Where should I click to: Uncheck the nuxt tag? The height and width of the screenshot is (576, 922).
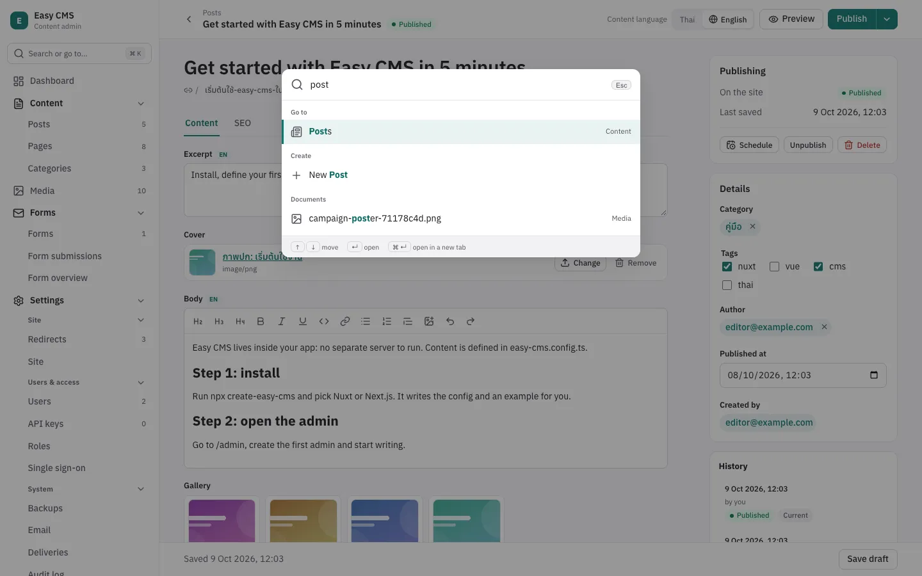pos(727,266)
